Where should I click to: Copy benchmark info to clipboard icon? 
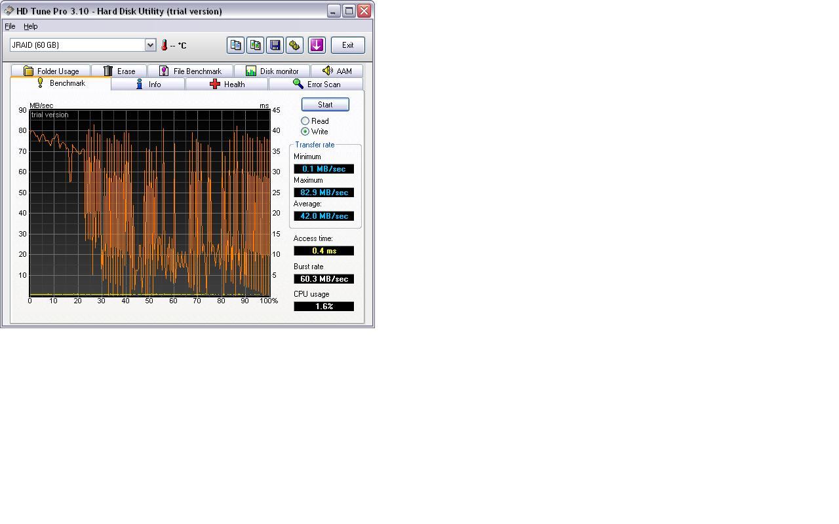point(236,45)
